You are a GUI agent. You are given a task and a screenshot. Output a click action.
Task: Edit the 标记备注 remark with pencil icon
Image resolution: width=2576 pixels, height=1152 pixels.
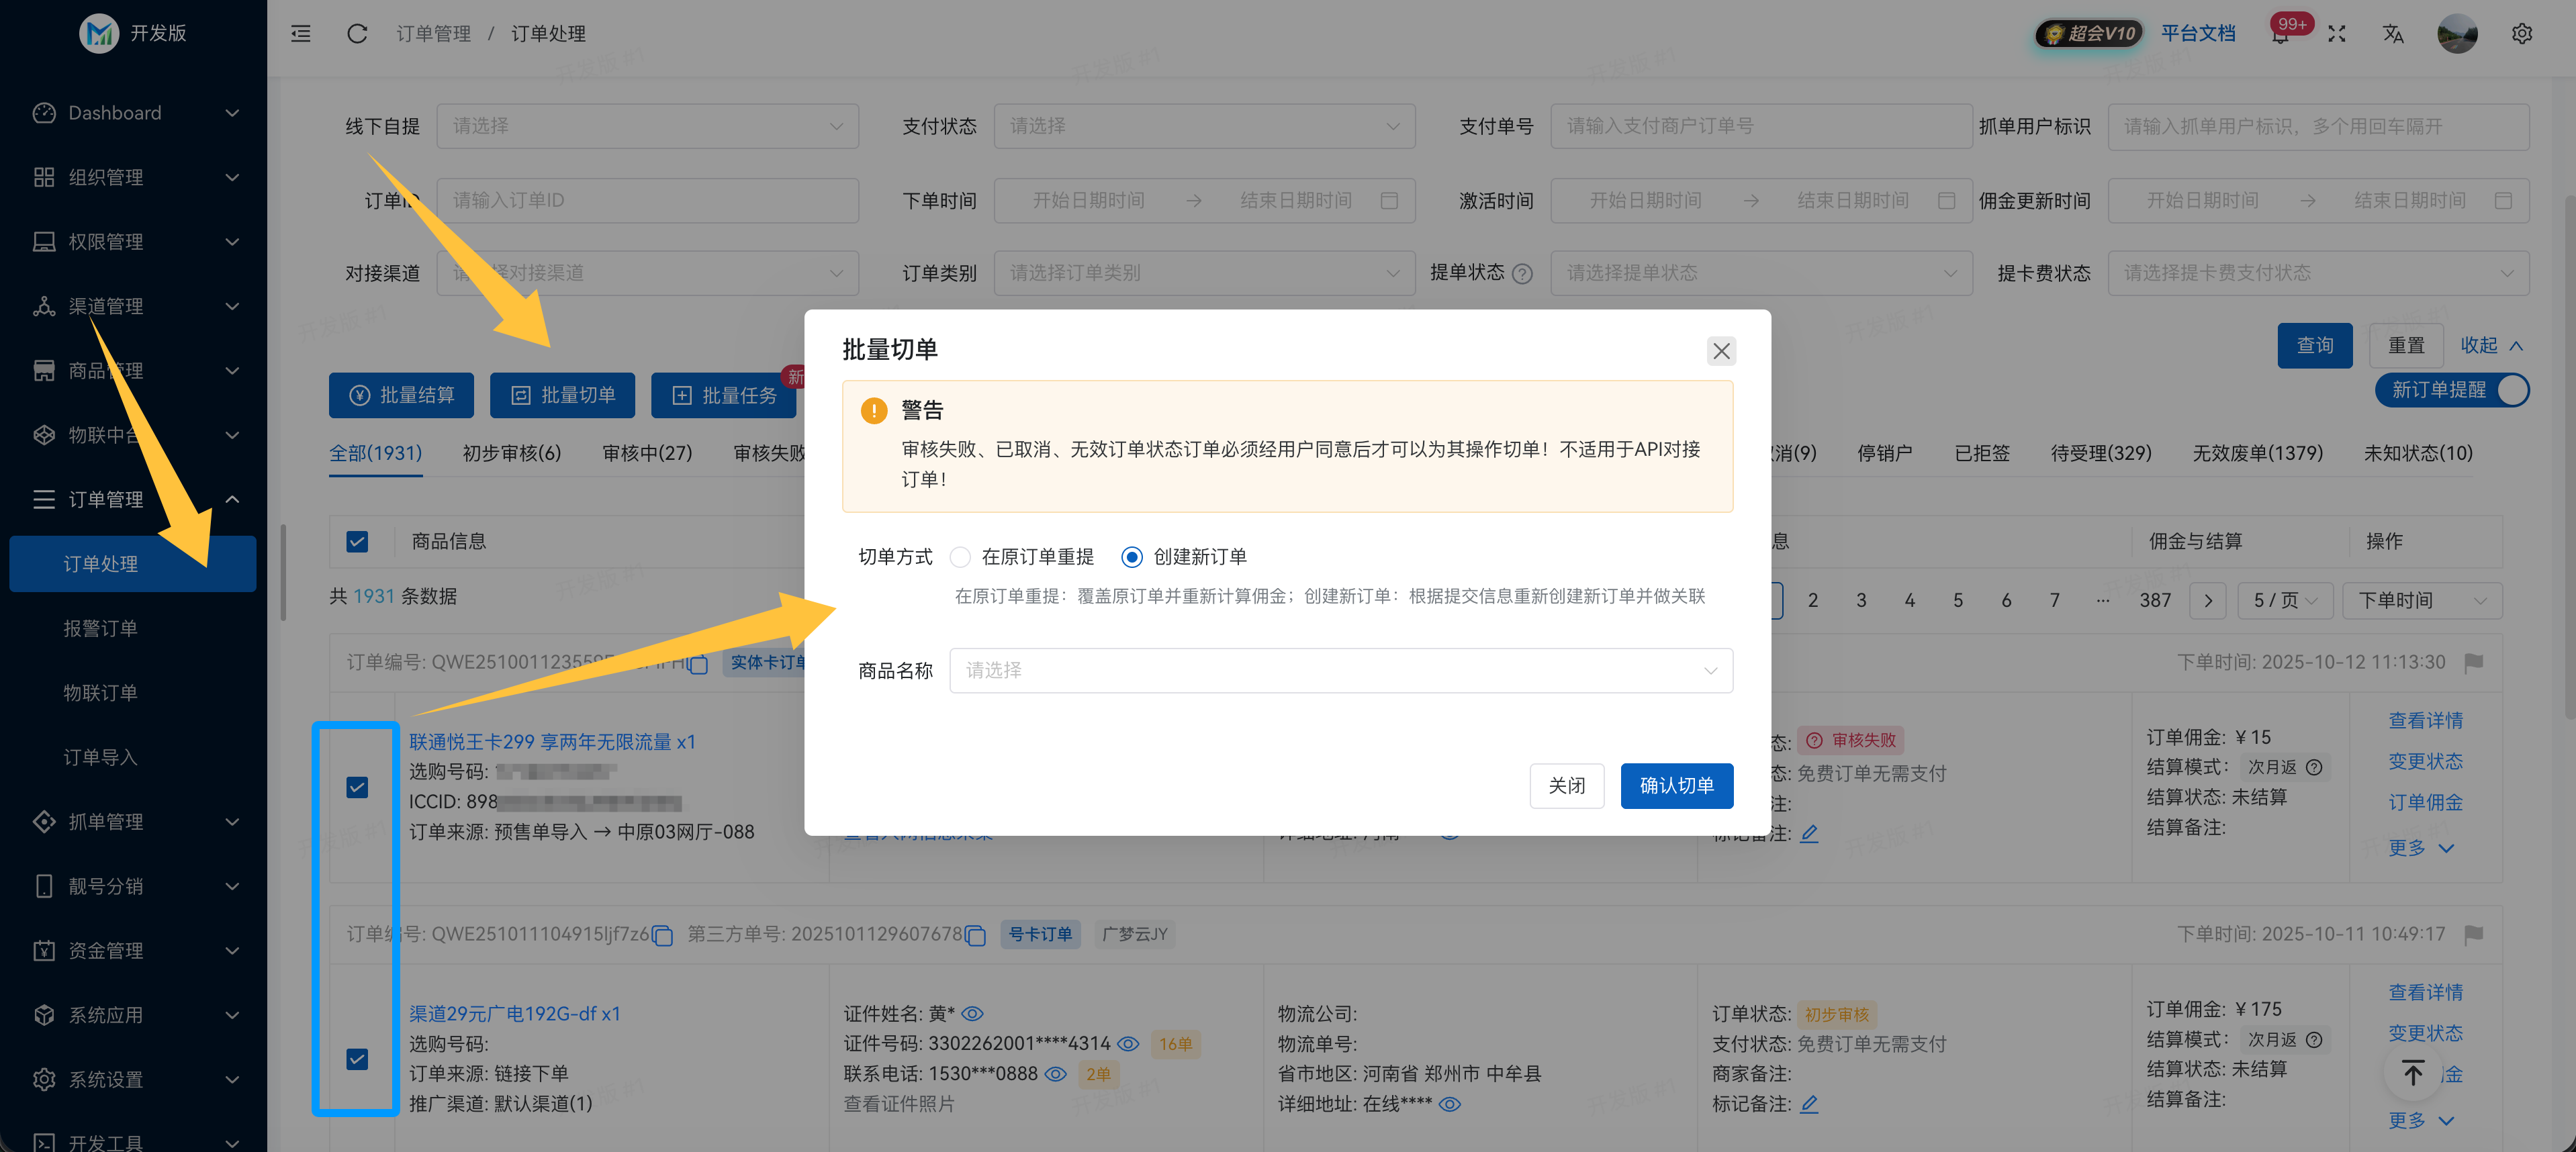point(1810,833)
